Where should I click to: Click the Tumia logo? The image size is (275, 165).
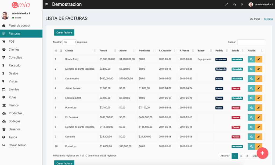coord(21,5)
